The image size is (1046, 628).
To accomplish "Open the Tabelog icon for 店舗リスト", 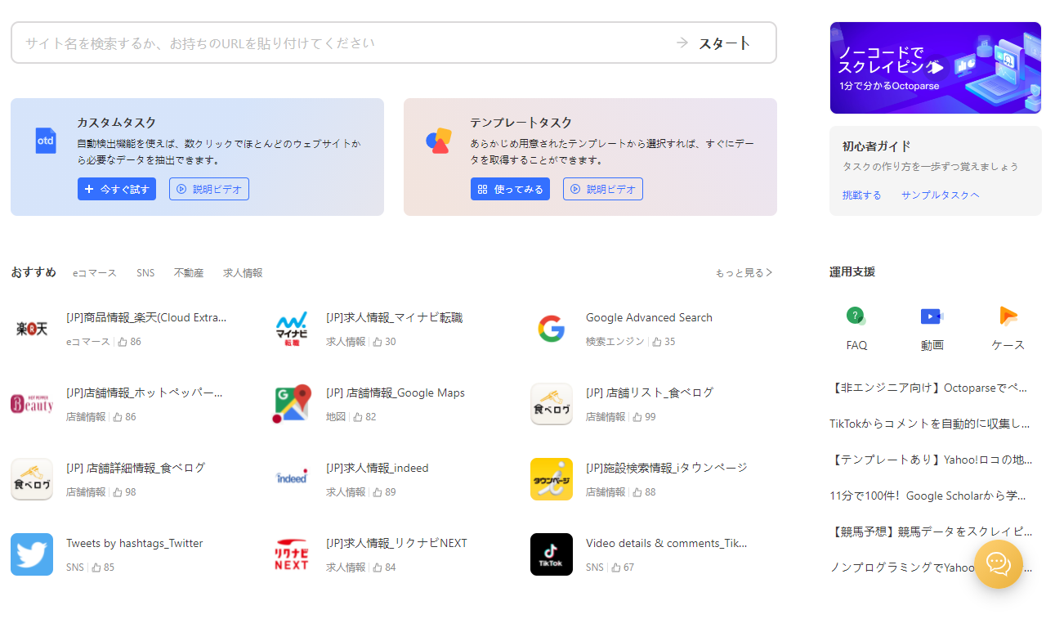I will [x=552, y=404].
